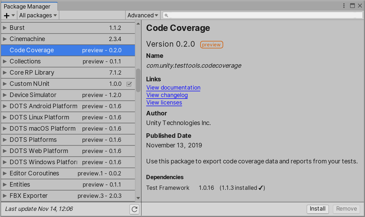365x217 pixels.
Task: Expand the Custom NUnit entry
Action: tap(5, 84)
